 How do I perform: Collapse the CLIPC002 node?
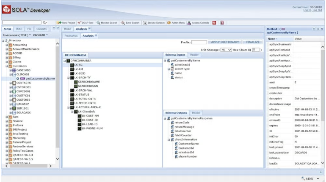(11, 75)
